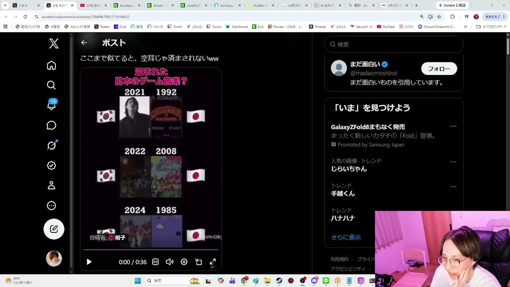
Task: Open chat messages speech-bubble icon in sidebar
Action: coord(51,125)
